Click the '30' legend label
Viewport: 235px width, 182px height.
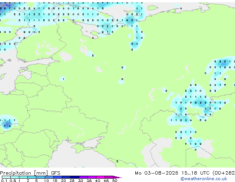tap(80, 181)
